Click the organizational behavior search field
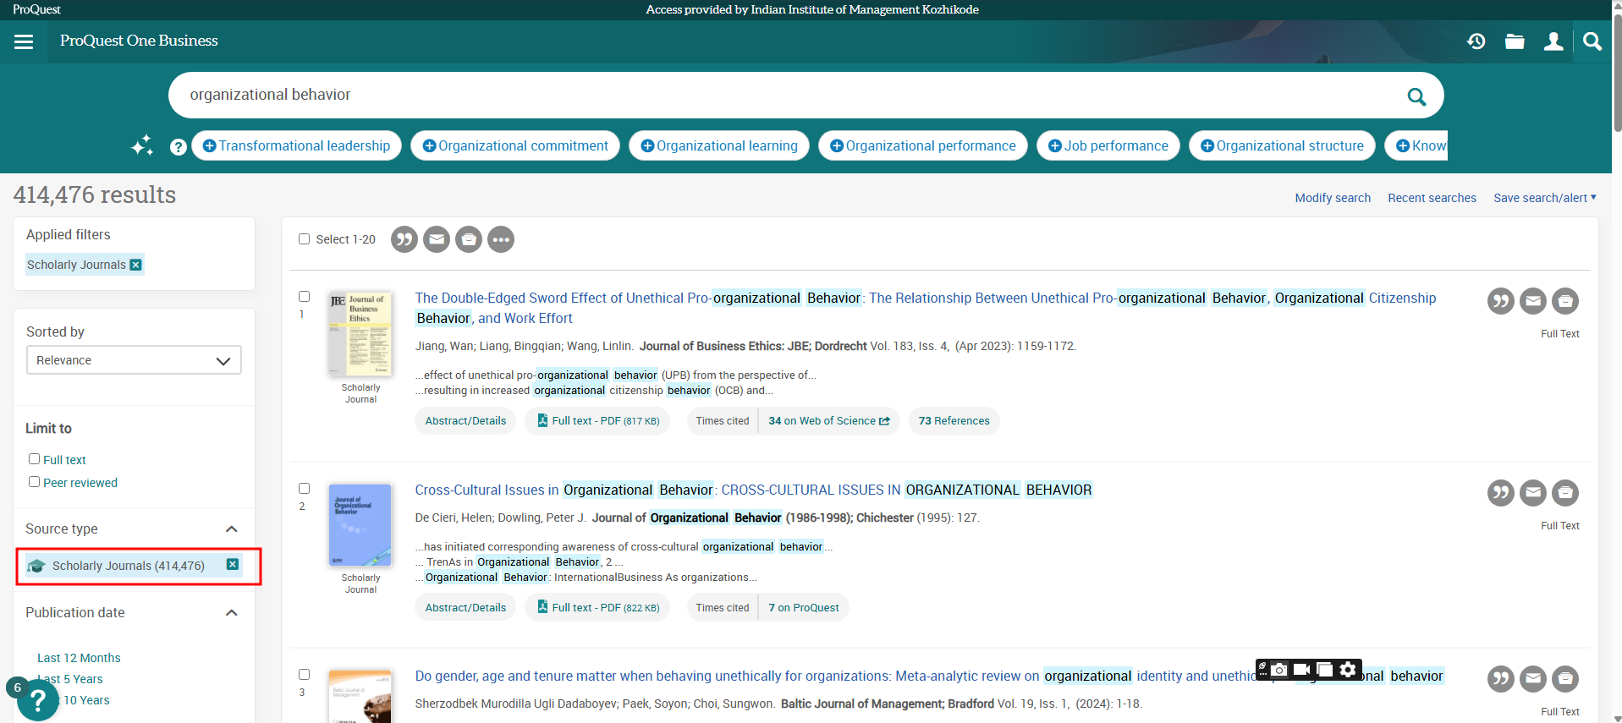Screen dimensions: 1622x723 pyautogui.click(x=762, y=95)
